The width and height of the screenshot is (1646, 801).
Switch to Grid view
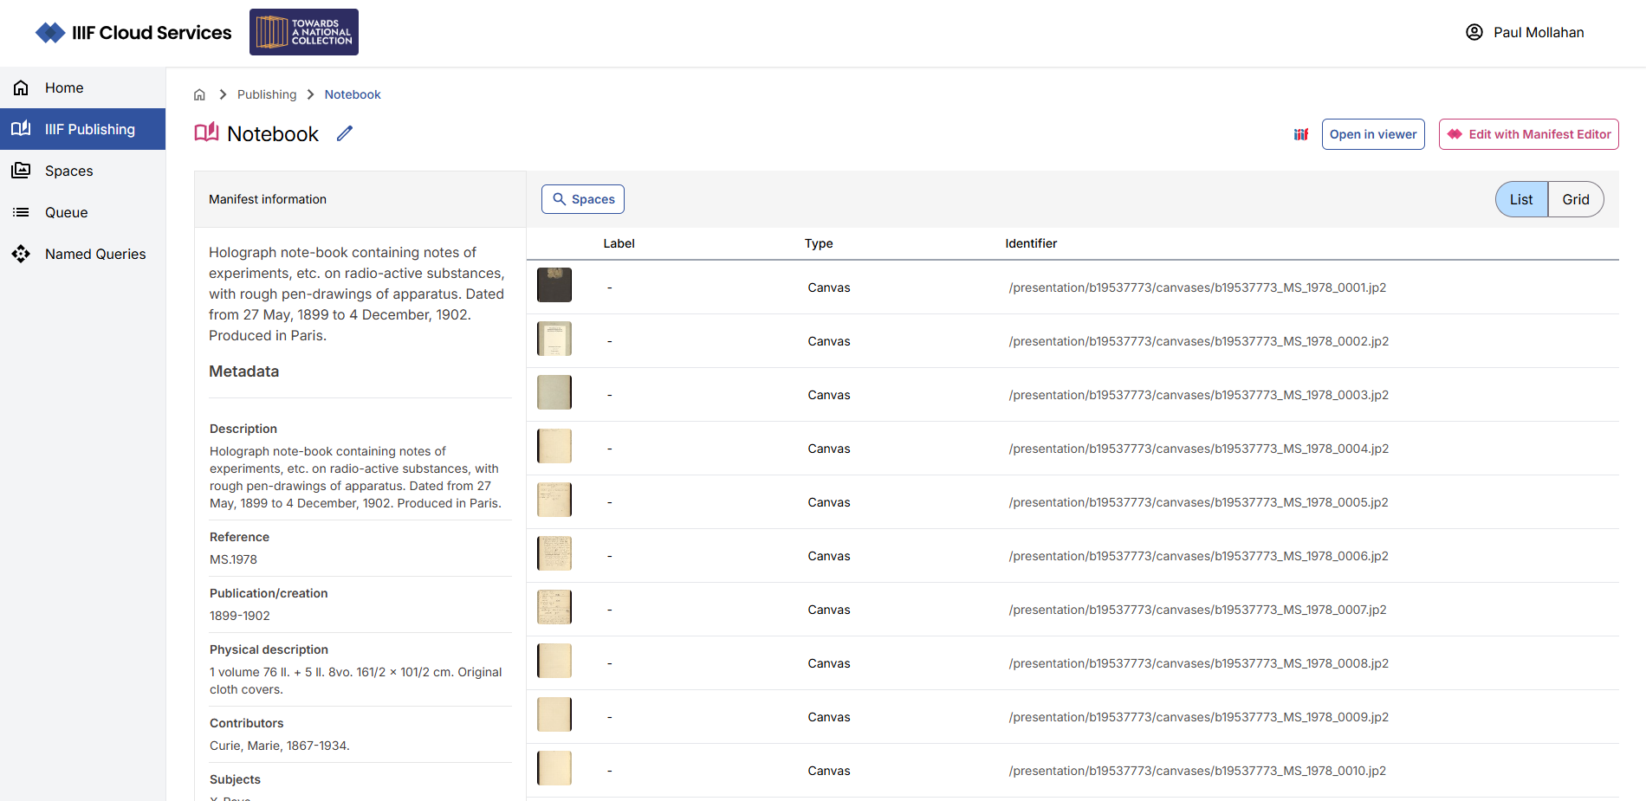tap(1575, 199)
